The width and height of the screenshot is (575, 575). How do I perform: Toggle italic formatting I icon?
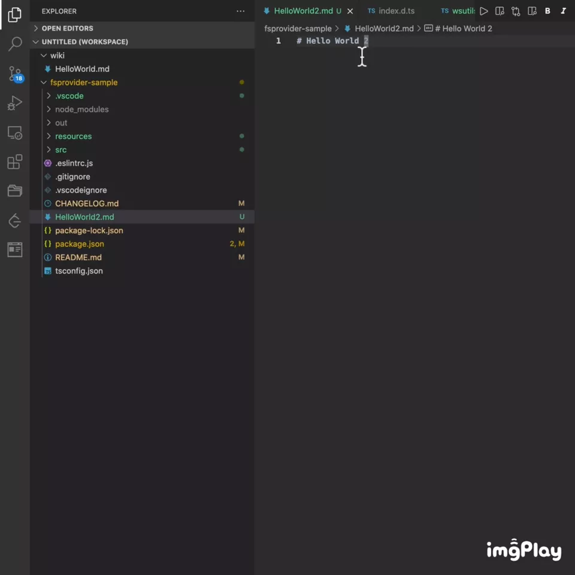coord(564,11)
